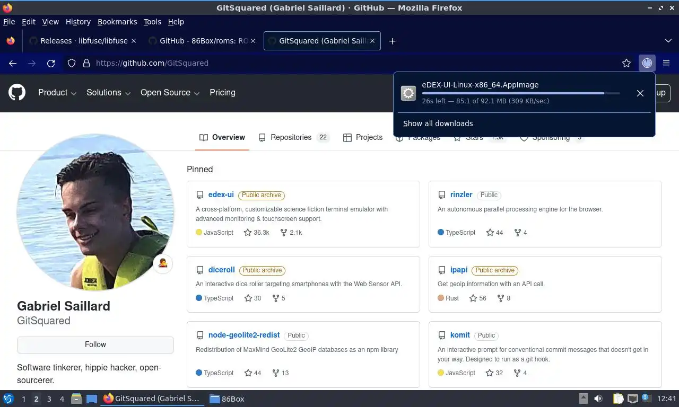
Task: Click the repo icon beside diceroll
Action: pos(200,270)
